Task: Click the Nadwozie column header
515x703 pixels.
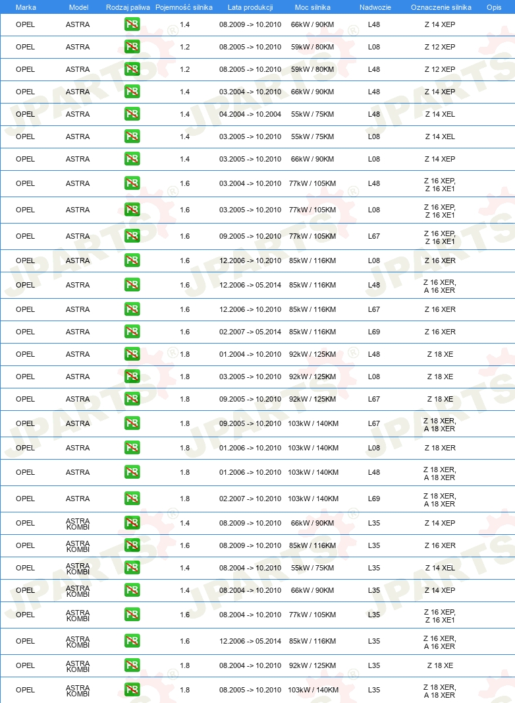Action: click(x=375, y=7)
